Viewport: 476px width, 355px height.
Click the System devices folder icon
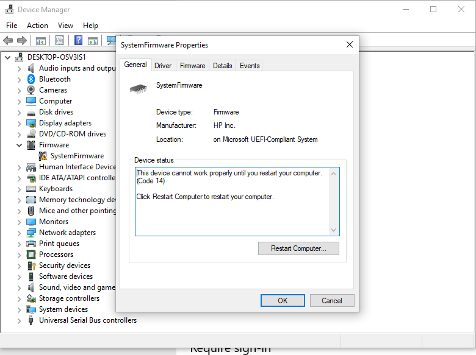(x=31, y=309)
